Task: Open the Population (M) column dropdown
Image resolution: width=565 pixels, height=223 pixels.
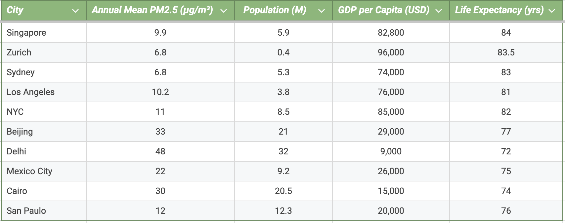Action: pos(321,11)
